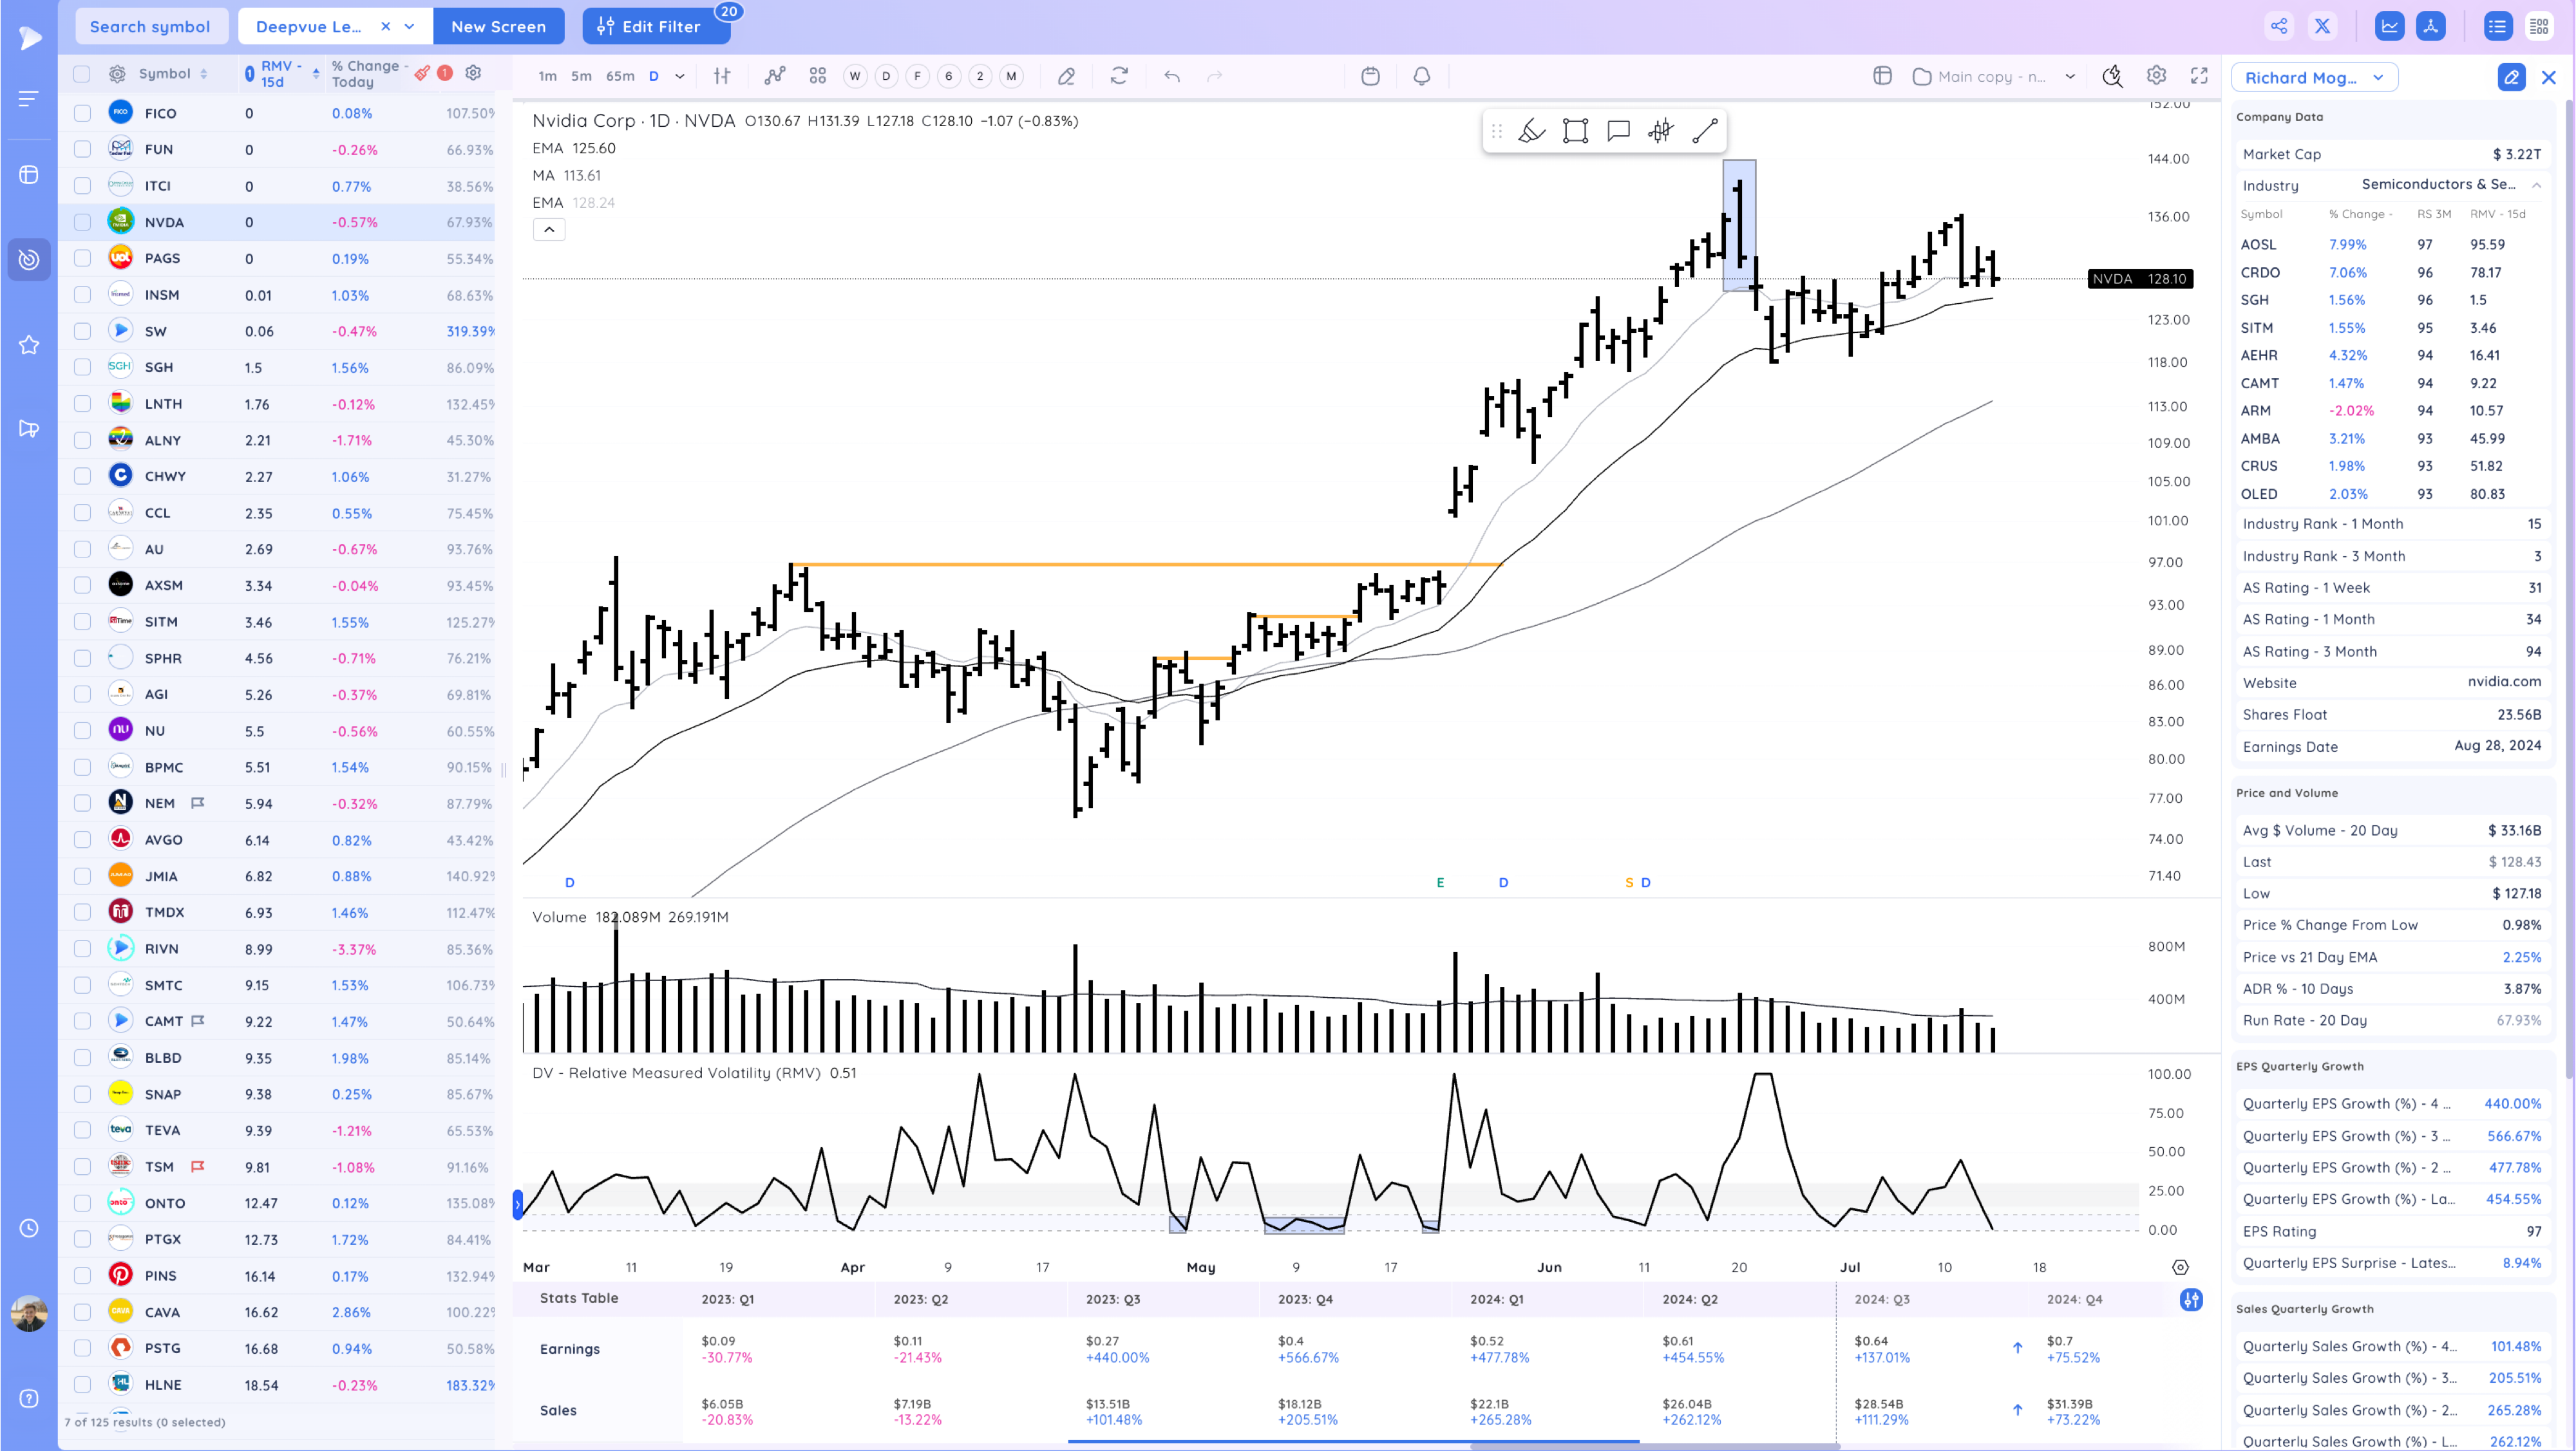
Task: Expand the timeframe dropdown arrow
Action: tap(680, 76)
